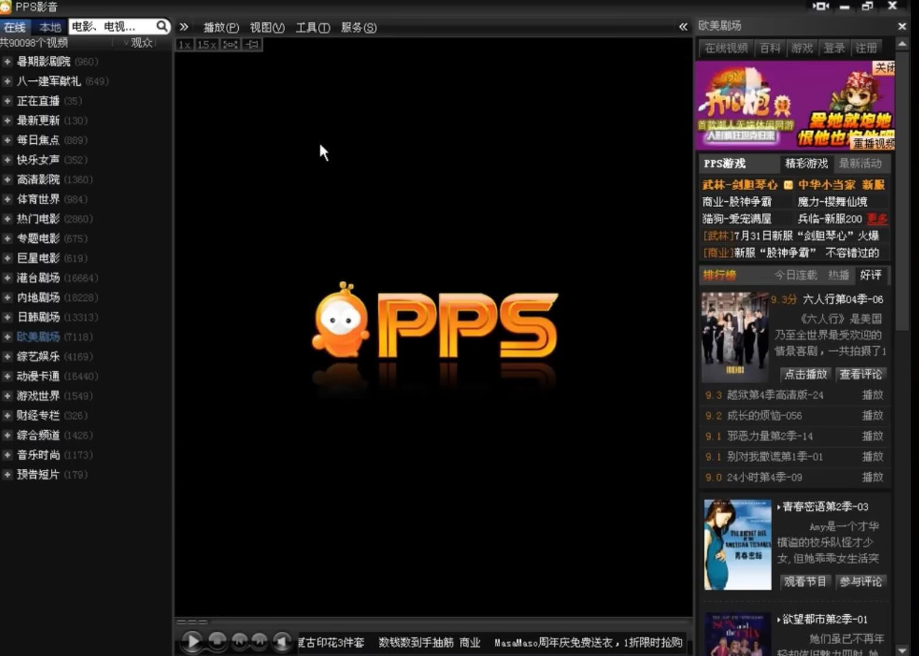The image size is (919, 656).
Task: Expand the 正在直播 category
Action: tap(7, 101)
